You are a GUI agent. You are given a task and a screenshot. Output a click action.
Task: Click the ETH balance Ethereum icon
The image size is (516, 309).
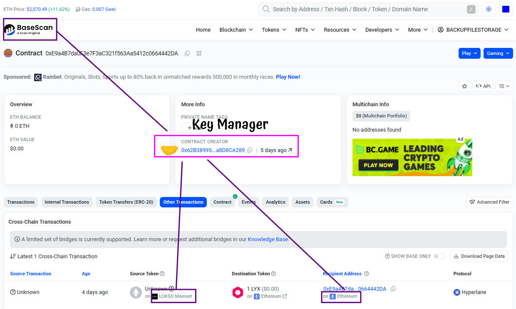click(12, 126)
